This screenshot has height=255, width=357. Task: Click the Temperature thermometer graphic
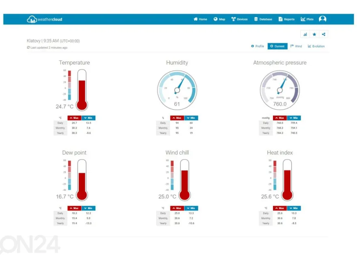tap(82, 90)
